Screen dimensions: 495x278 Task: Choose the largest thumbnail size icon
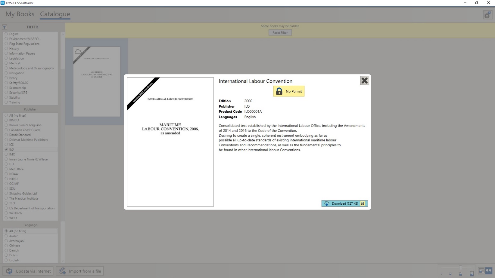472,274
